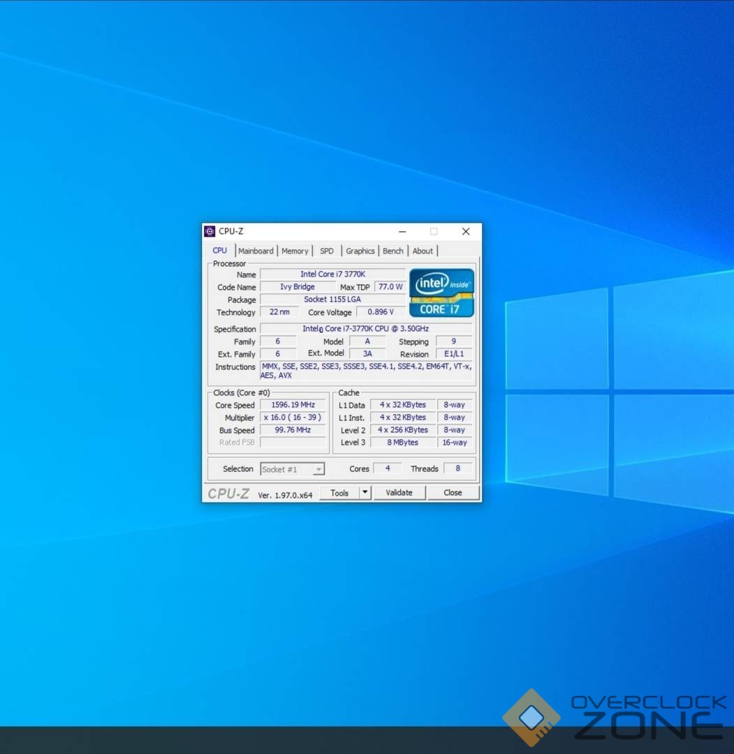Click the processor Name field
The height and width of the screenshot is (754, 734).
(333, 274)
